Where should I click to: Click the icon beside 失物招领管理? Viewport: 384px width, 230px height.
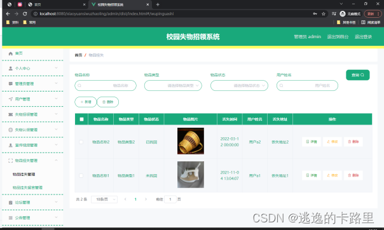[x=11, y=114]
